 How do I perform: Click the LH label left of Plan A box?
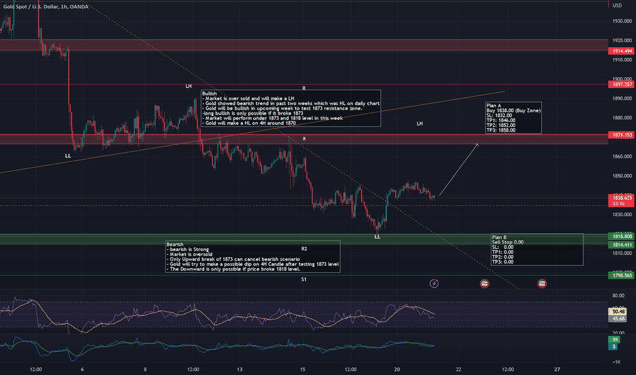click(x=420, y=123)
